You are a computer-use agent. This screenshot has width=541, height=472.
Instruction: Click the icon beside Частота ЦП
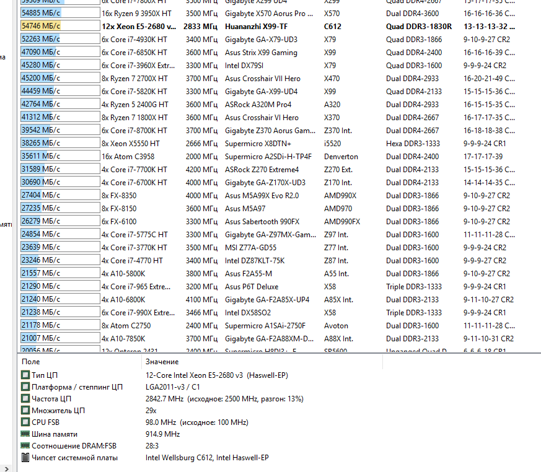tap(25, 398)
